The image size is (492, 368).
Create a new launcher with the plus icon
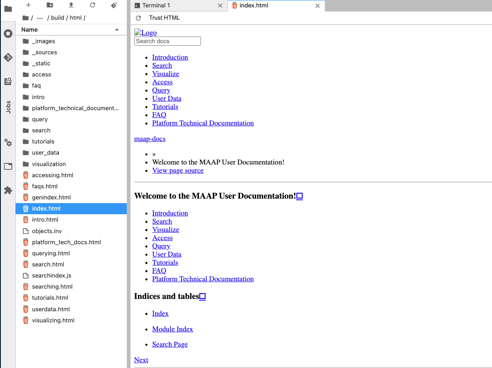pyautogui.click(x=28, y=5)
